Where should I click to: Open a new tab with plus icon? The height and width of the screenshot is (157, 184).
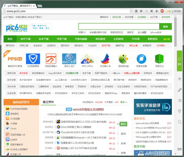pos(157,11)
